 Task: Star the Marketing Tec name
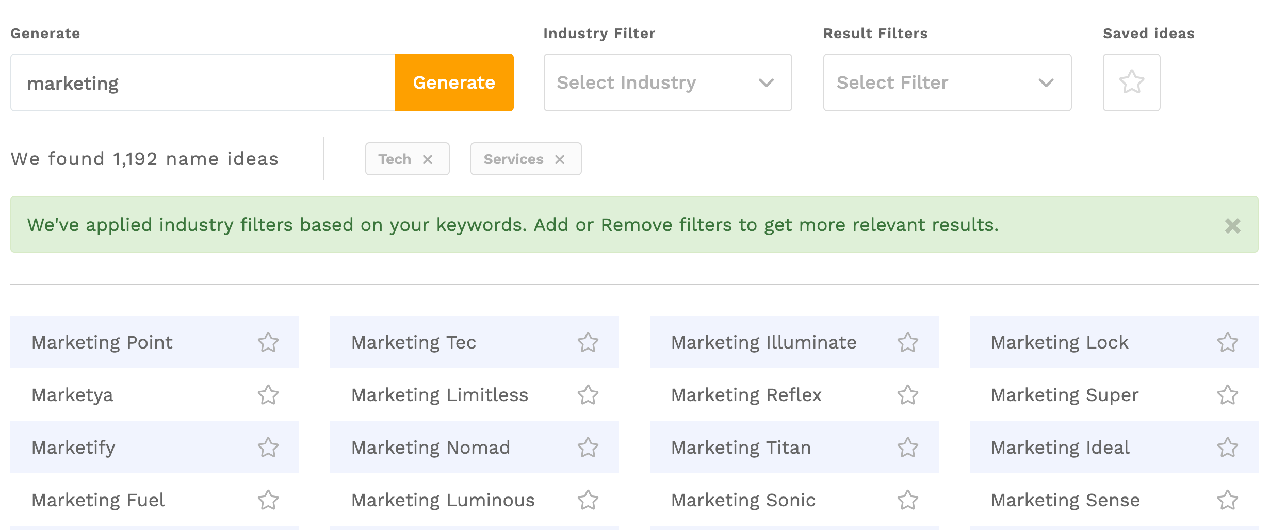(588, 342)
